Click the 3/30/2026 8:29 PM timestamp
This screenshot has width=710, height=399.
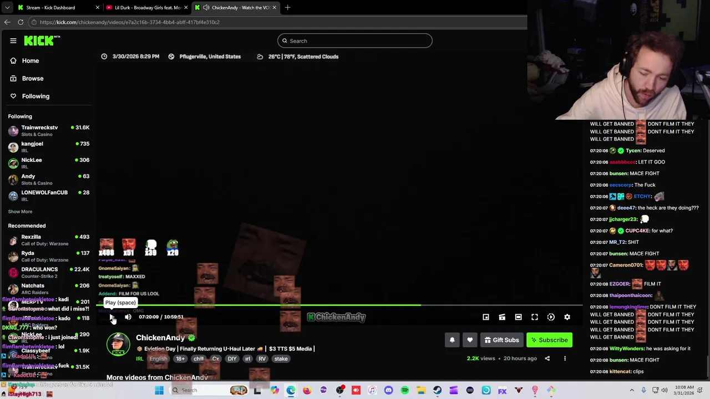pyautogui.click(x=136, y=57)
